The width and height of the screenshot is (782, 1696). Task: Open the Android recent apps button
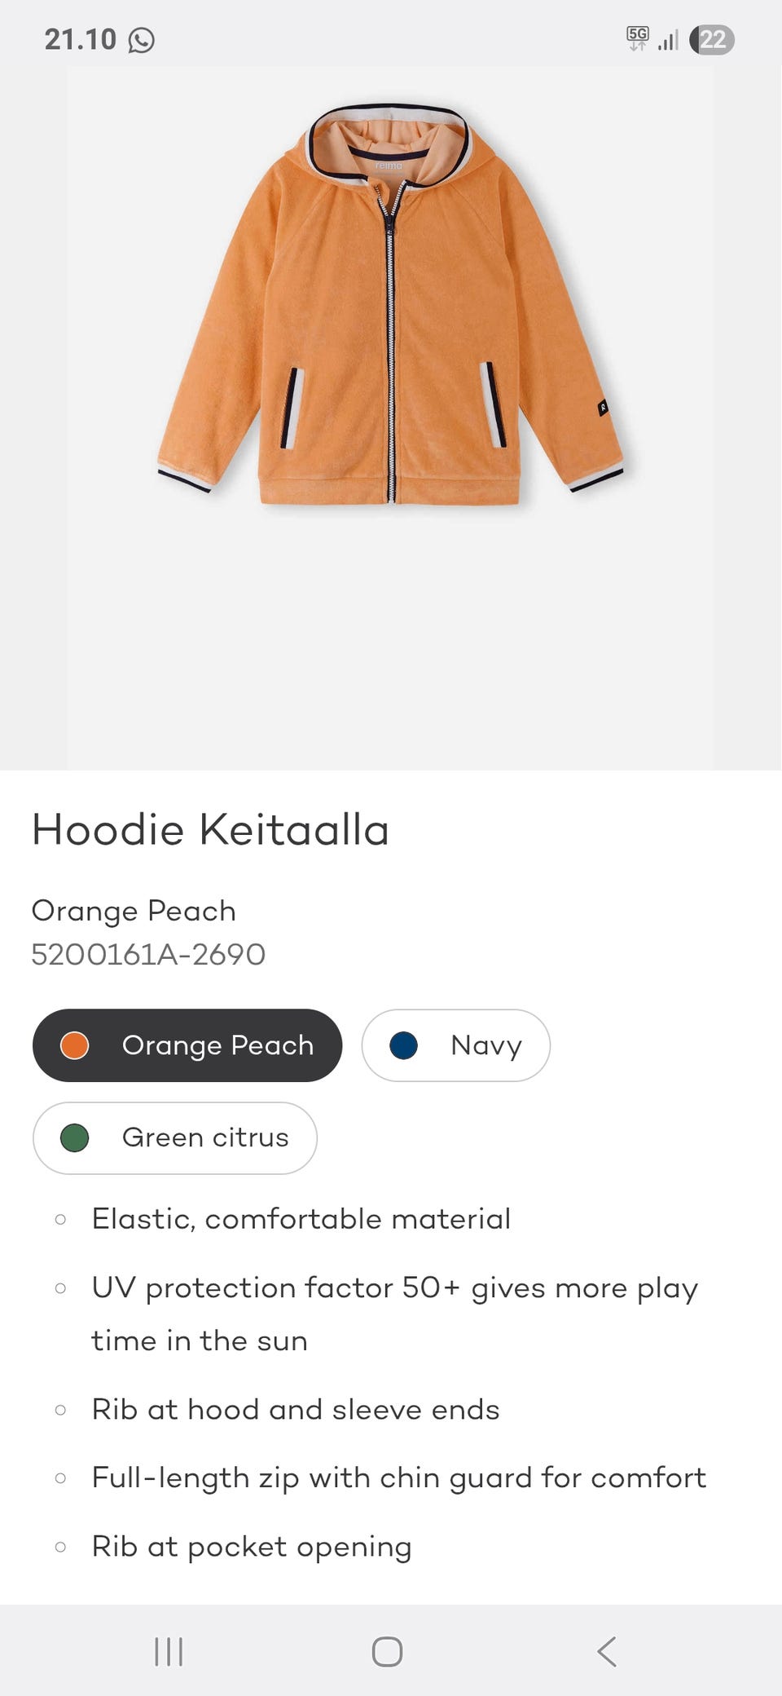pos(169,1652)
